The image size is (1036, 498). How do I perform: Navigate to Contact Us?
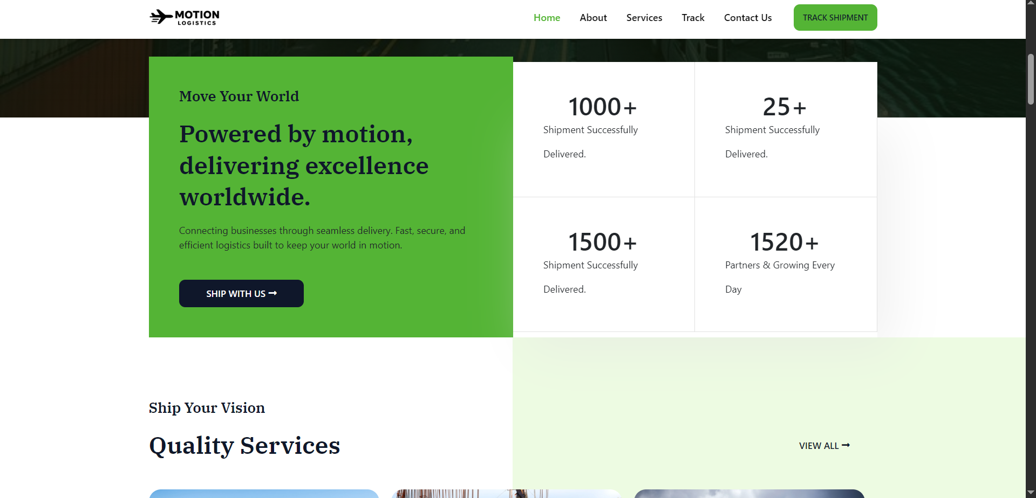[x=747, y=18]
